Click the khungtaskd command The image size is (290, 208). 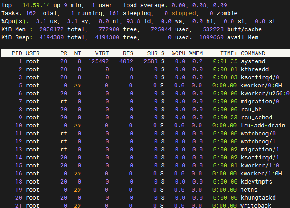(258, 197)
